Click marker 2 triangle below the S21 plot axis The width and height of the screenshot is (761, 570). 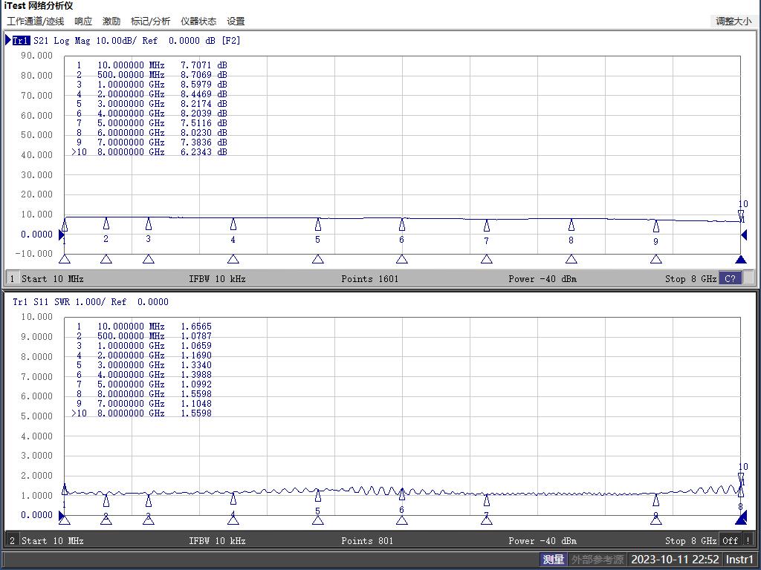(x=106, y=259)
